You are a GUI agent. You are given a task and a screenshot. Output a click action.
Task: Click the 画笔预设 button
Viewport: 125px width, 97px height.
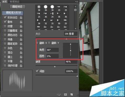point(17,7)
